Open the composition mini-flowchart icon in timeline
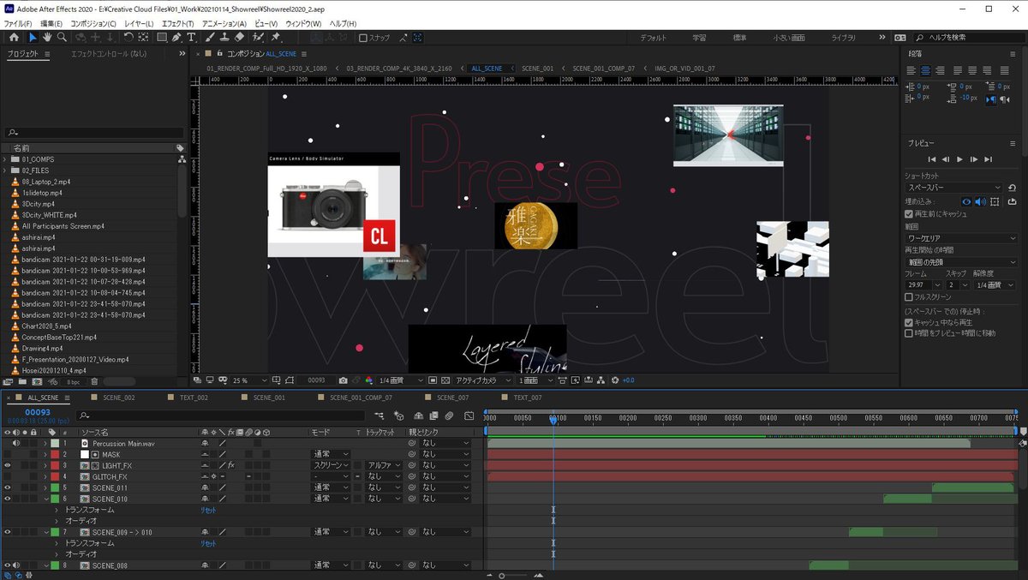Screen dimensions: 1028x580 click(x=379, y=416)
